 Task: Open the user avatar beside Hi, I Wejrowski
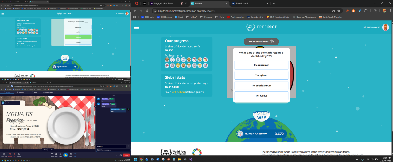(385, 27)
